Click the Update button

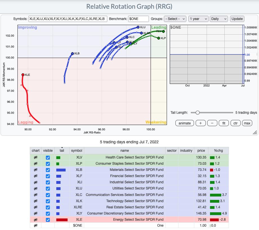coord(237,19)
